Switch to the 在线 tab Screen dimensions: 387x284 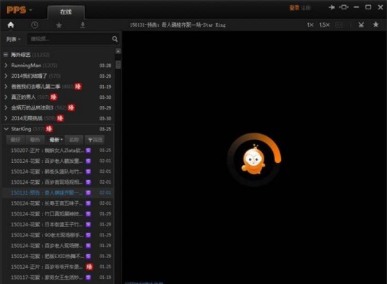coord(66,12)
